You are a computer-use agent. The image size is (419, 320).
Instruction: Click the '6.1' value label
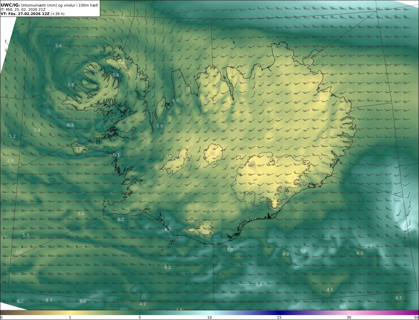tap(117, 155)
